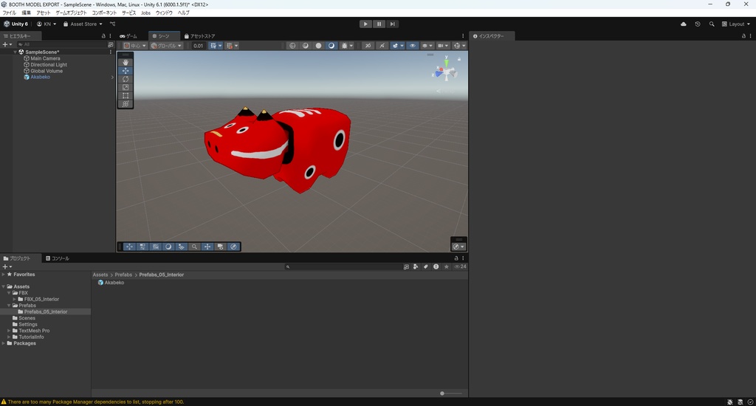
Task: Toggle scene gizmo lock icon
Action: 459,59
